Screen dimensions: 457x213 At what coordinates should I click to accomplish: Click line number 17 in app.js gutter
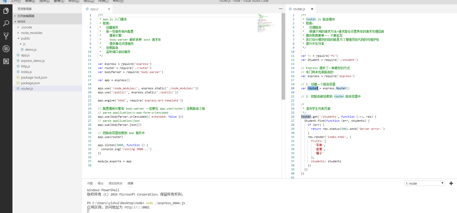point(89,80)
